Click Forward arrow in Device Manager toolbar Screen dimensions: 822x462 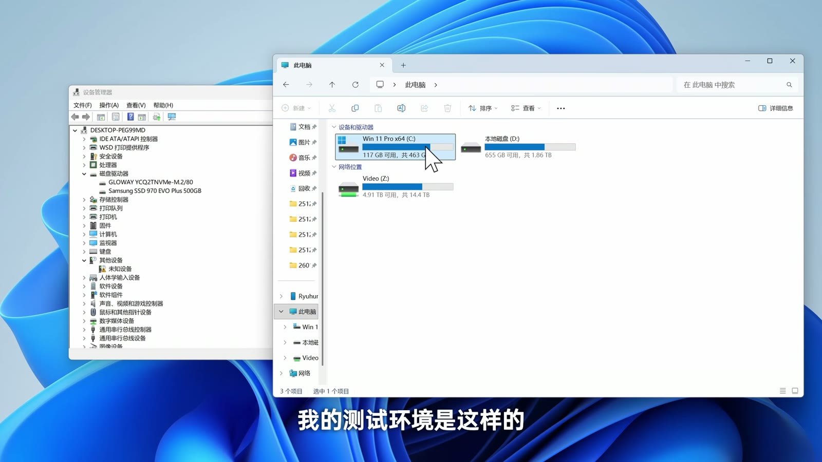coord(86,117)
